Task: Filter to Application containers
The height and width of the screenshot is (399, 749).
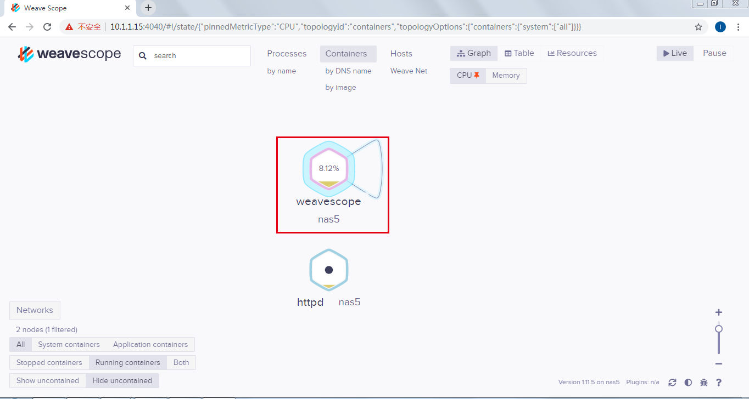Action: pos(150,345)
